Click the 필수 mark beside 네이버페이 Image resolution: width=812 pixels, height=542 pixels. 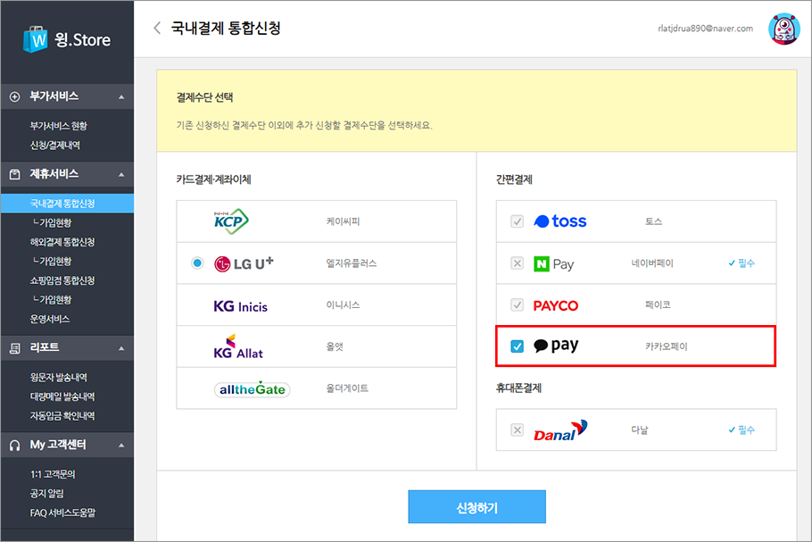pos(742,263)
